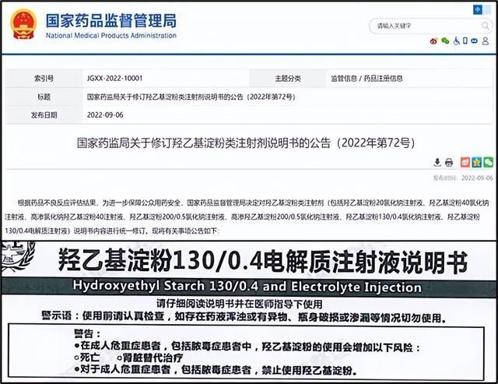Image resolution: width=498 pixels, height=384 pixels.
Task: Open the header Weibo icon
Action: click(x=433, y=41)
